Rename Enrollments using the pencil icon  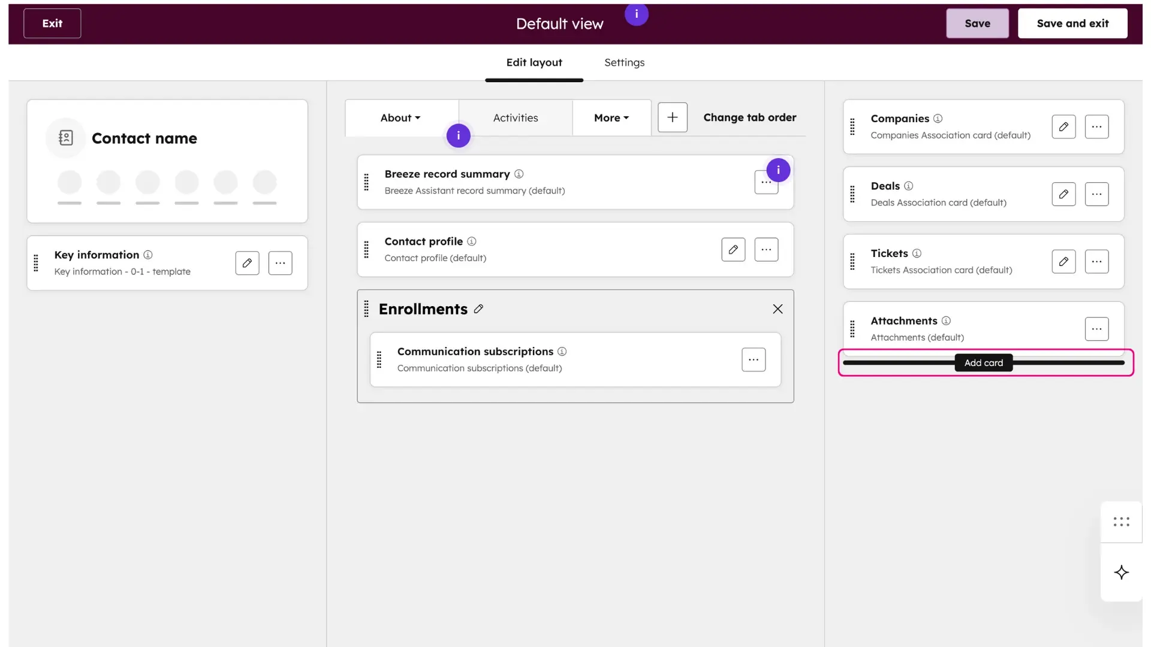pos(478,309)
